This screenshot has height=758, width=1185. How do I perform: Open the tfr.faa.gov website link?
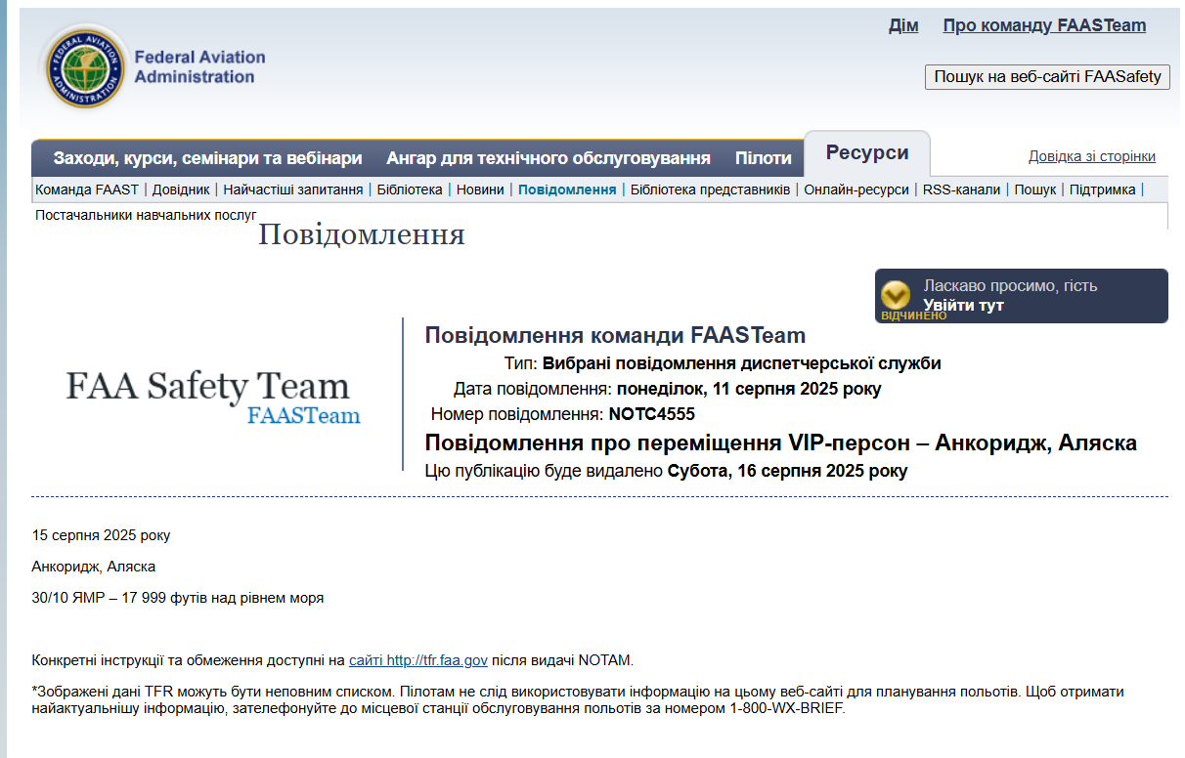[417, 660]
